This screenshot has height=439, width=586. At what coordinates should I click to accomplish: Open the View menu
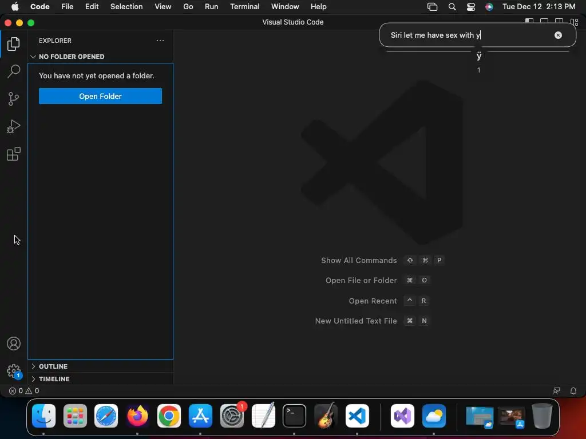click(x=163, y=6)
